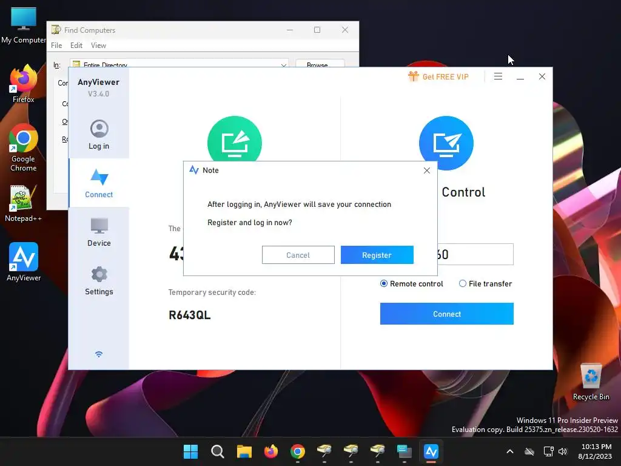Select the Remote control radio option
The width and height of the screenshot is (621, 466).
coord(412,284)
